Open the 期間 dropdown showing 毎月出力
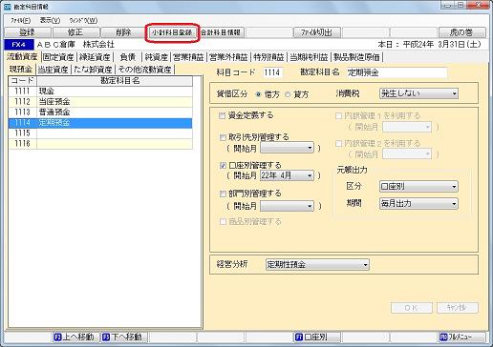The image size is (493, 347). 418,204
